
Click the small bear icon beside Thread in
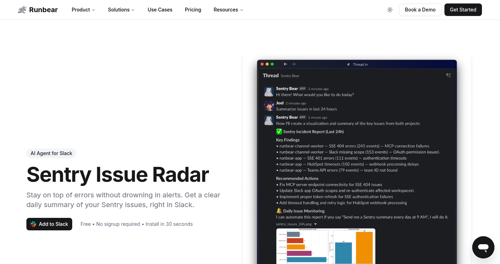[349, 65]
